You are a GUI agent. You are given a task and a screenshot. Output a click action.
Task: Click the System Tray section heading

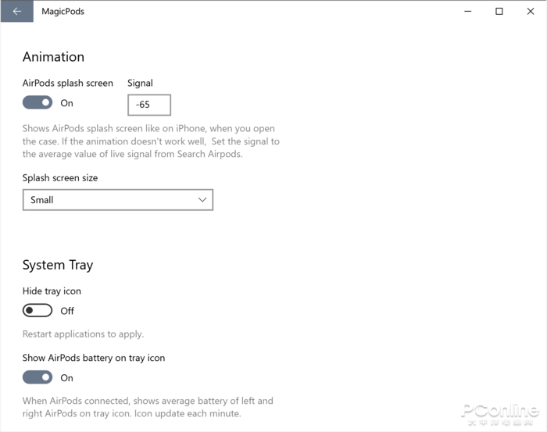(x=58, y=266)
